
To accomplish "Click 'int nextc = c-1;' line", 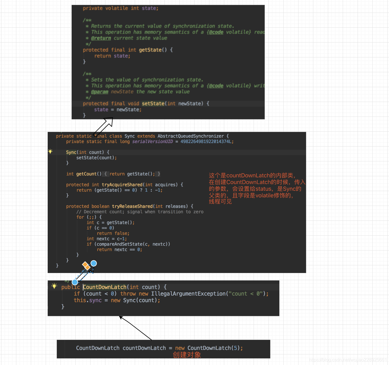I will pyautogui.click(x=107, y=239).
